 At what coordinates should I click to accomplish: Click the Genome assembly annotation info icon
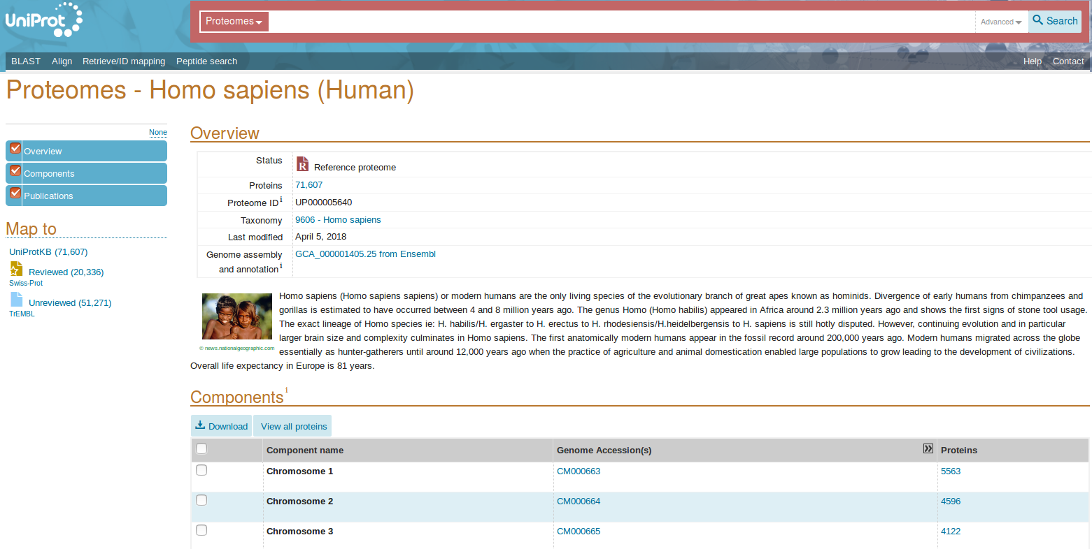click(x=281, y=266)
